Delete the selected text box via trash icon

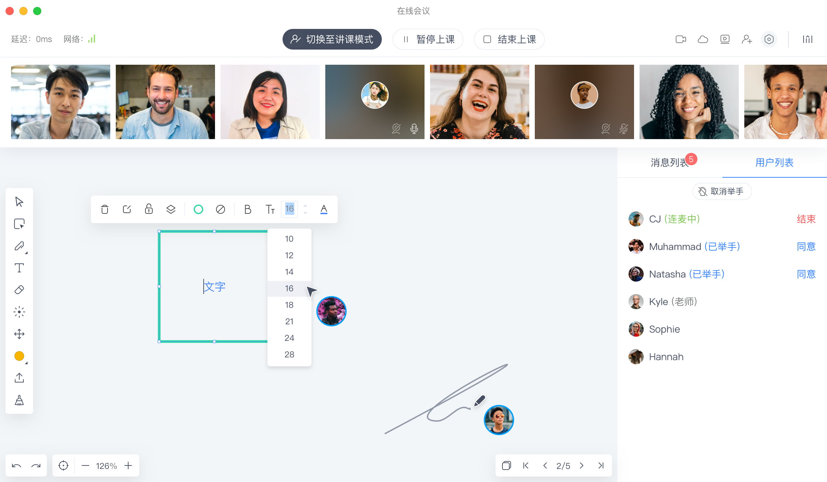pos(105,209)
